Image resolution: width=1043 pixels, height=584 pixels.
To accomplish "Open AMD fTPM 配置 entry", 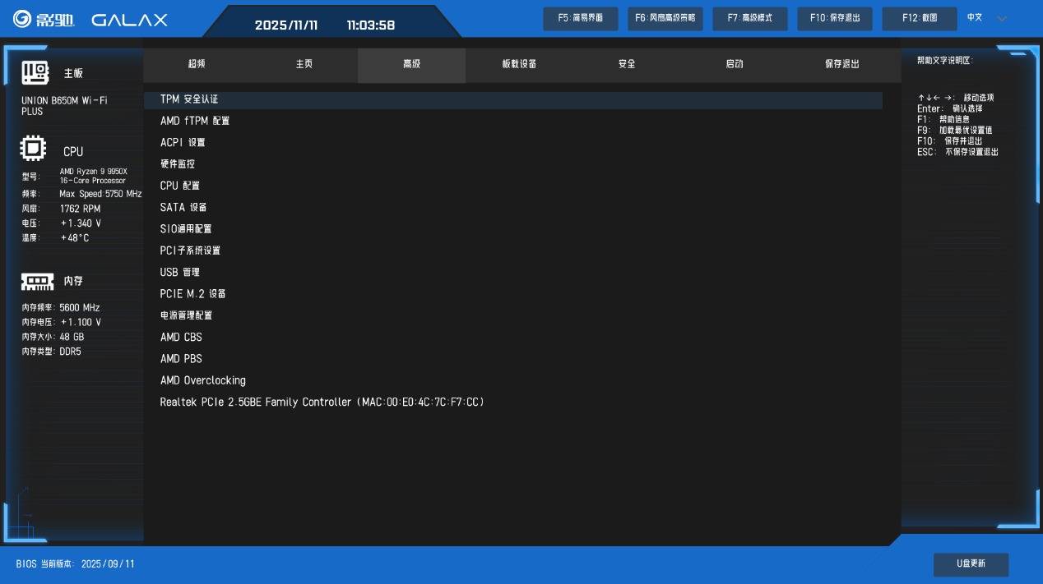I will [x=195, y=121].
